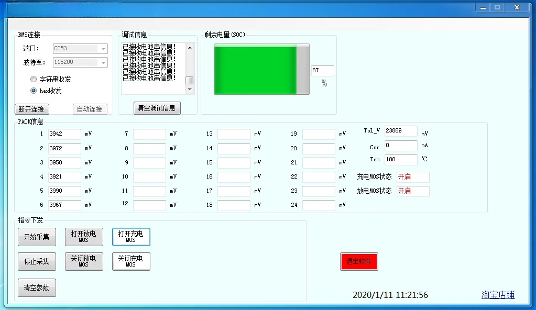Click the 调试信息 scrollbar thumb
This screenshot has width=536, height=310.
[189, 80]
